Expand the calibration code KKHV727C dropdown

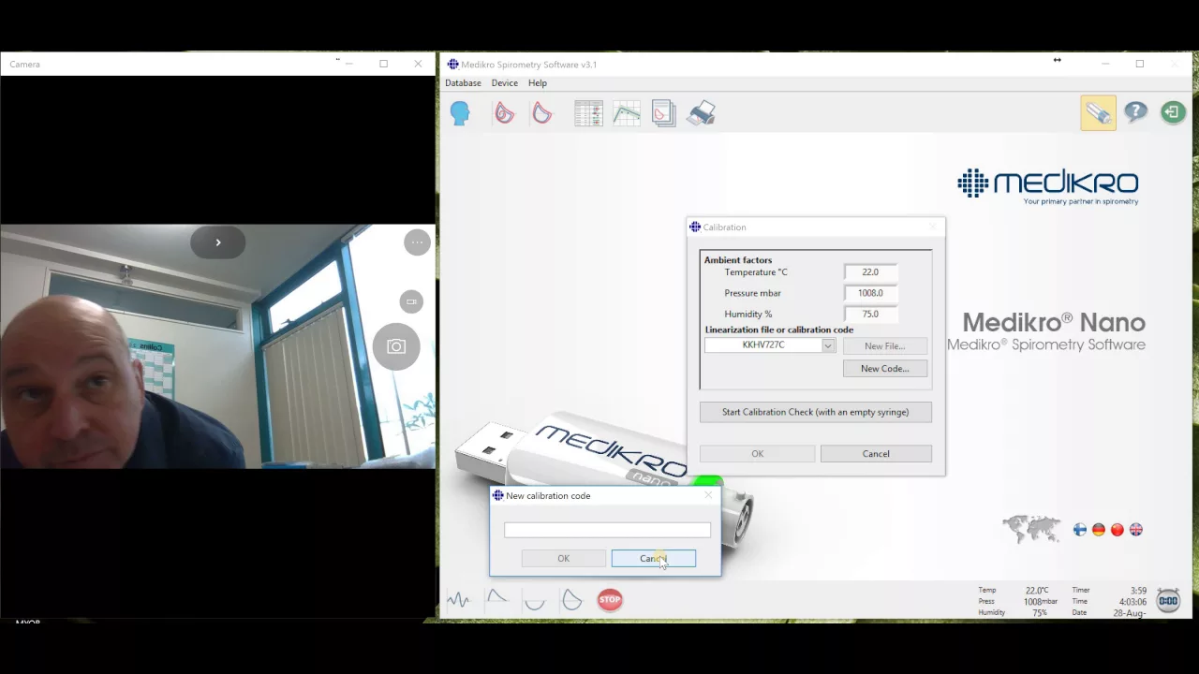(x=828, y=345)
